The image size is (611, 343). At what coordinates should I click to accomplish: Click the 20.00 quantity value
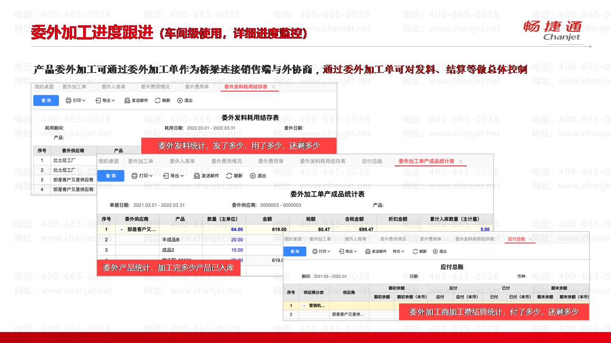[237, 240]
